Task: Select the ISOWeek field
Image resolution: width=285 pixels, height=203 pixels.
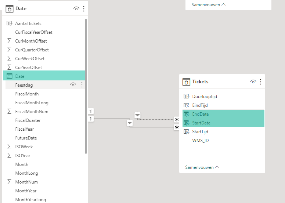Action: (24, 147)
